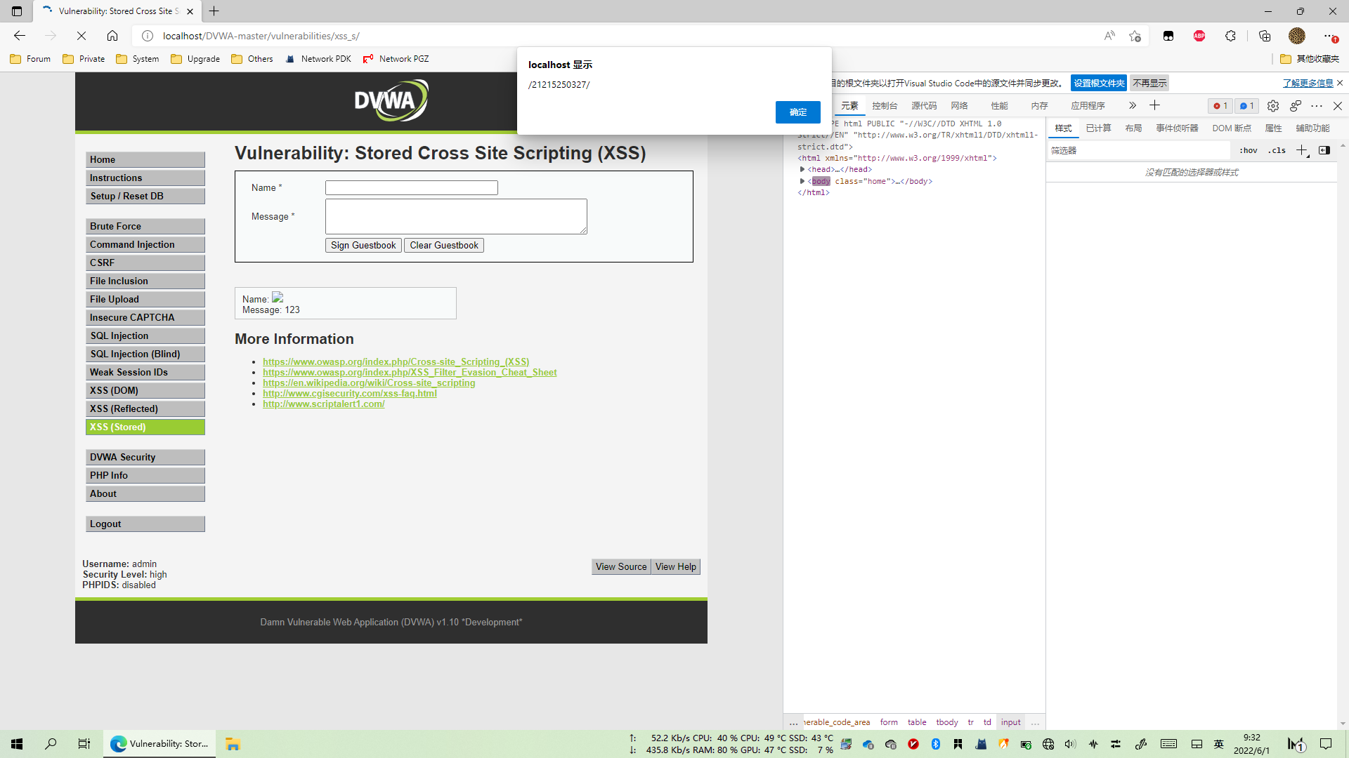Click the red error count badge
Viewport: 1349px width, 758px height.
coord(1220,106)
